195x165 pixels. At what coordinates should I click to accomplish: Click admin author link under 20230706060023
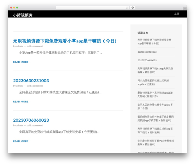pyautogui.click(x=19, y=125)
